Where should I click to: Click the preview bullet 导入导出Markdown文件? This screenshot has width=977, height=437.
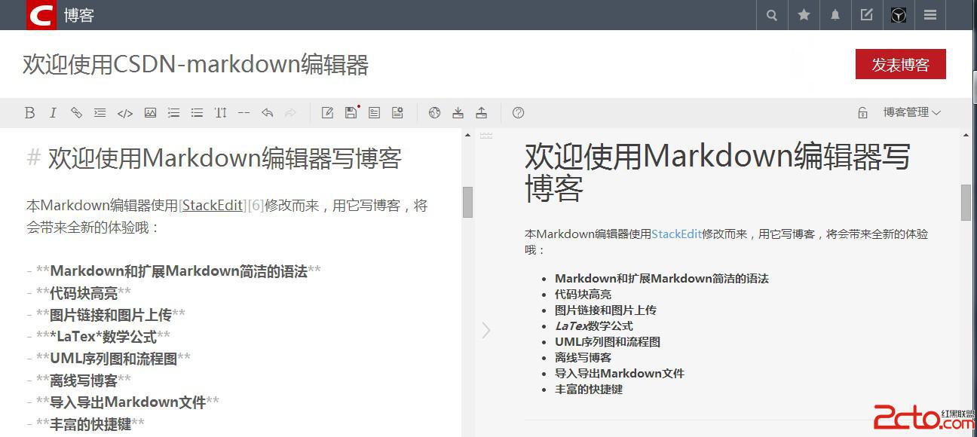click(620, 374)
